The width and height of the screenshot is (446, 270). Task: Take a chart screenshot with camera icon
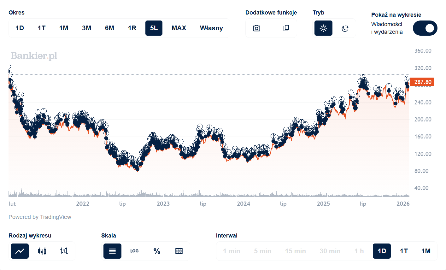(256, 28)
